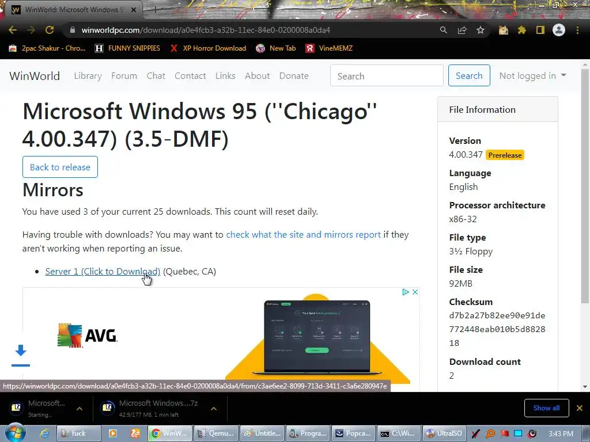Launch Internet Explorer from taskbar
590x442 pixels.
pyautogui.click(x=44, y=433)
